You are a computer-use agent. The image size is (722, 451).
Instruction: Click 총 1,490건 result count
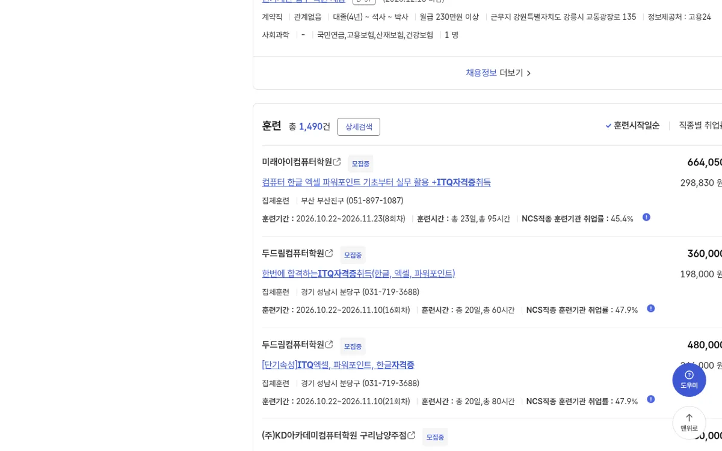tap(309, 127)
